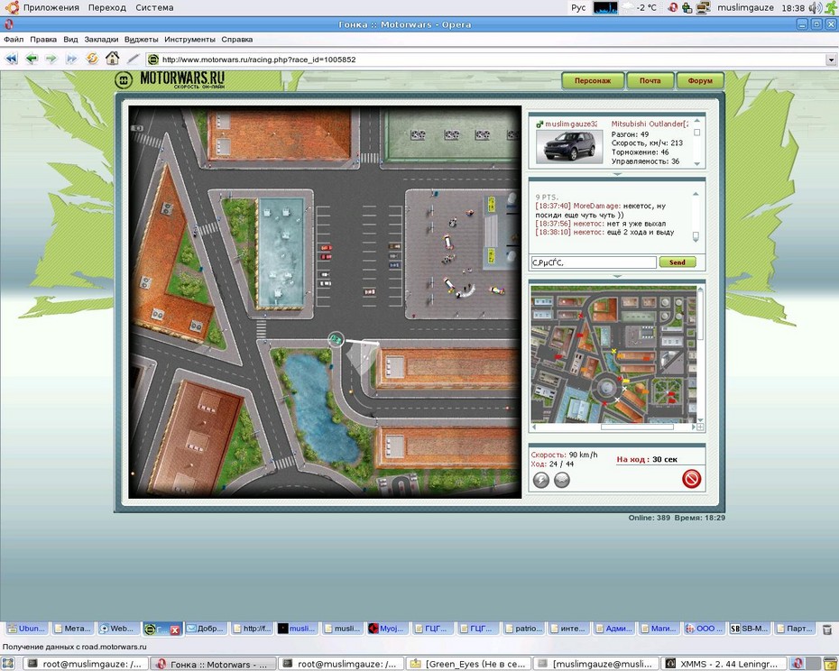Switch to the patrio... browser tab

524,629
